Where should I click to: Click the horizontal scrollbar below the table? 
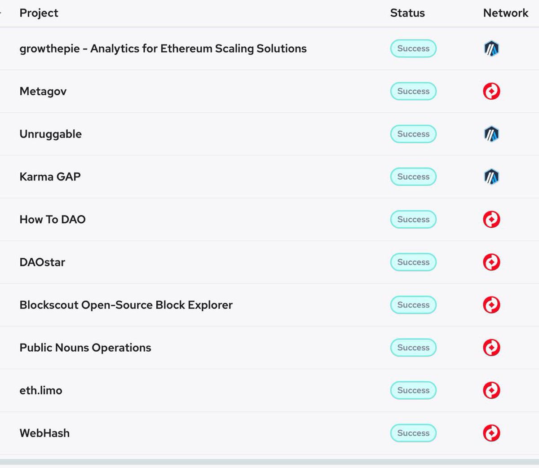(x=269, y=462)
